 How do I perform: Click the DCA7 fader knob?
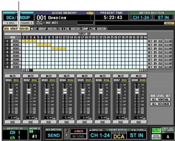pos(119,91)
